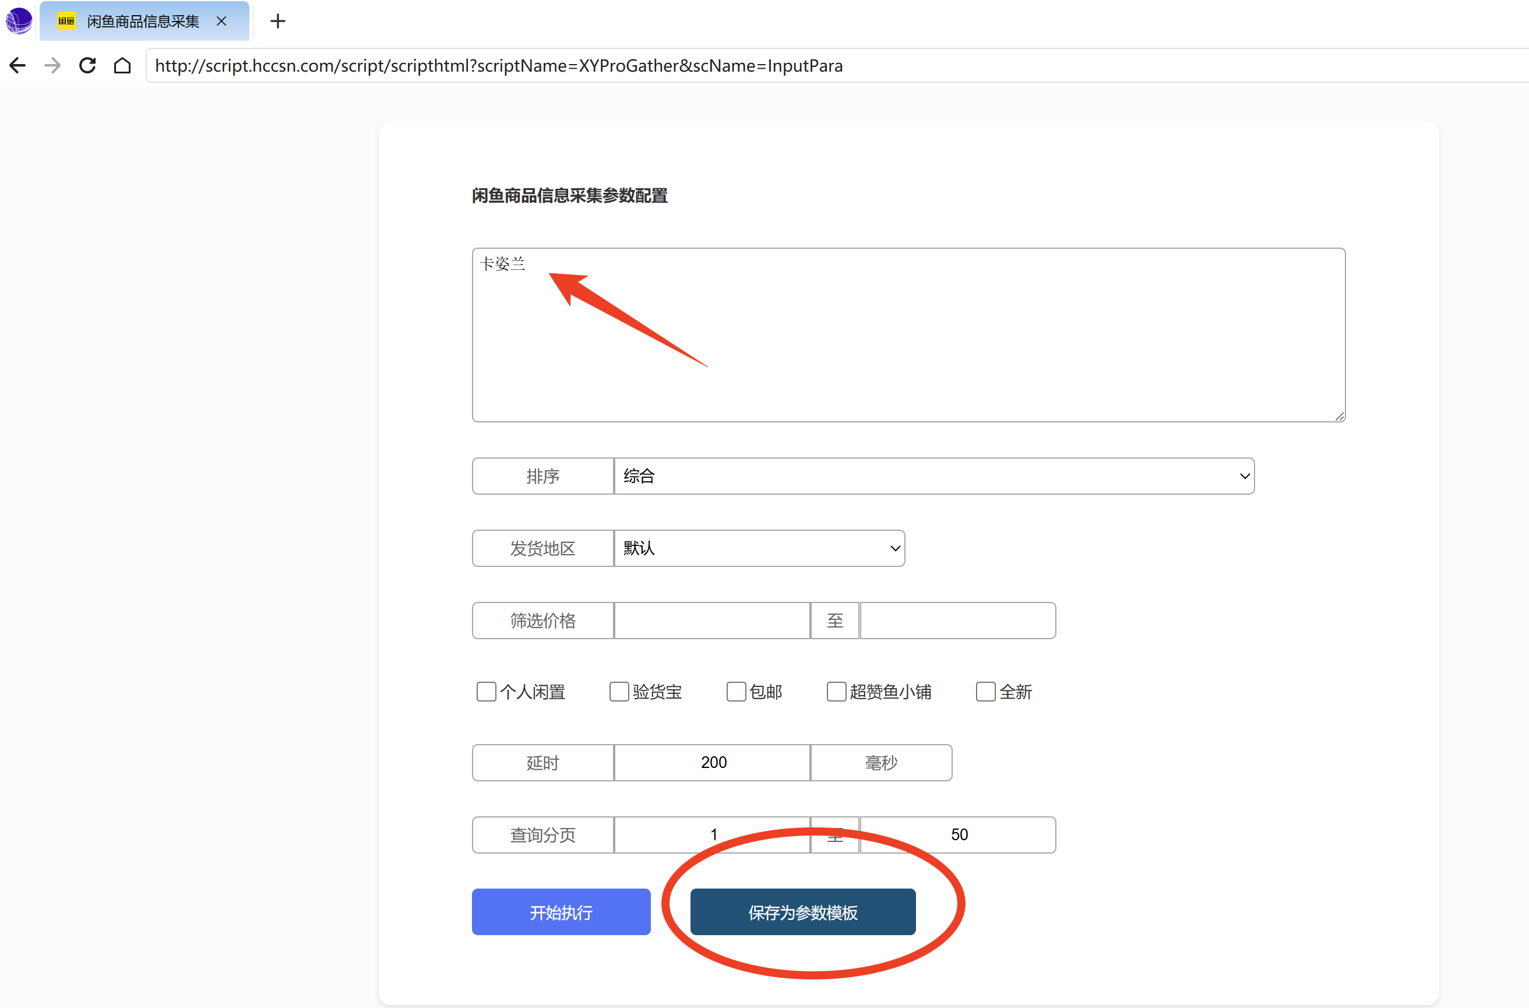Check the 超赞鱼小铺 option

pos(836,692)
